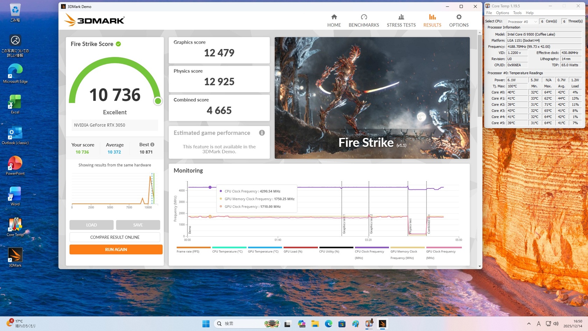Open the Tools menu in Core Temp

click(517, 13)
